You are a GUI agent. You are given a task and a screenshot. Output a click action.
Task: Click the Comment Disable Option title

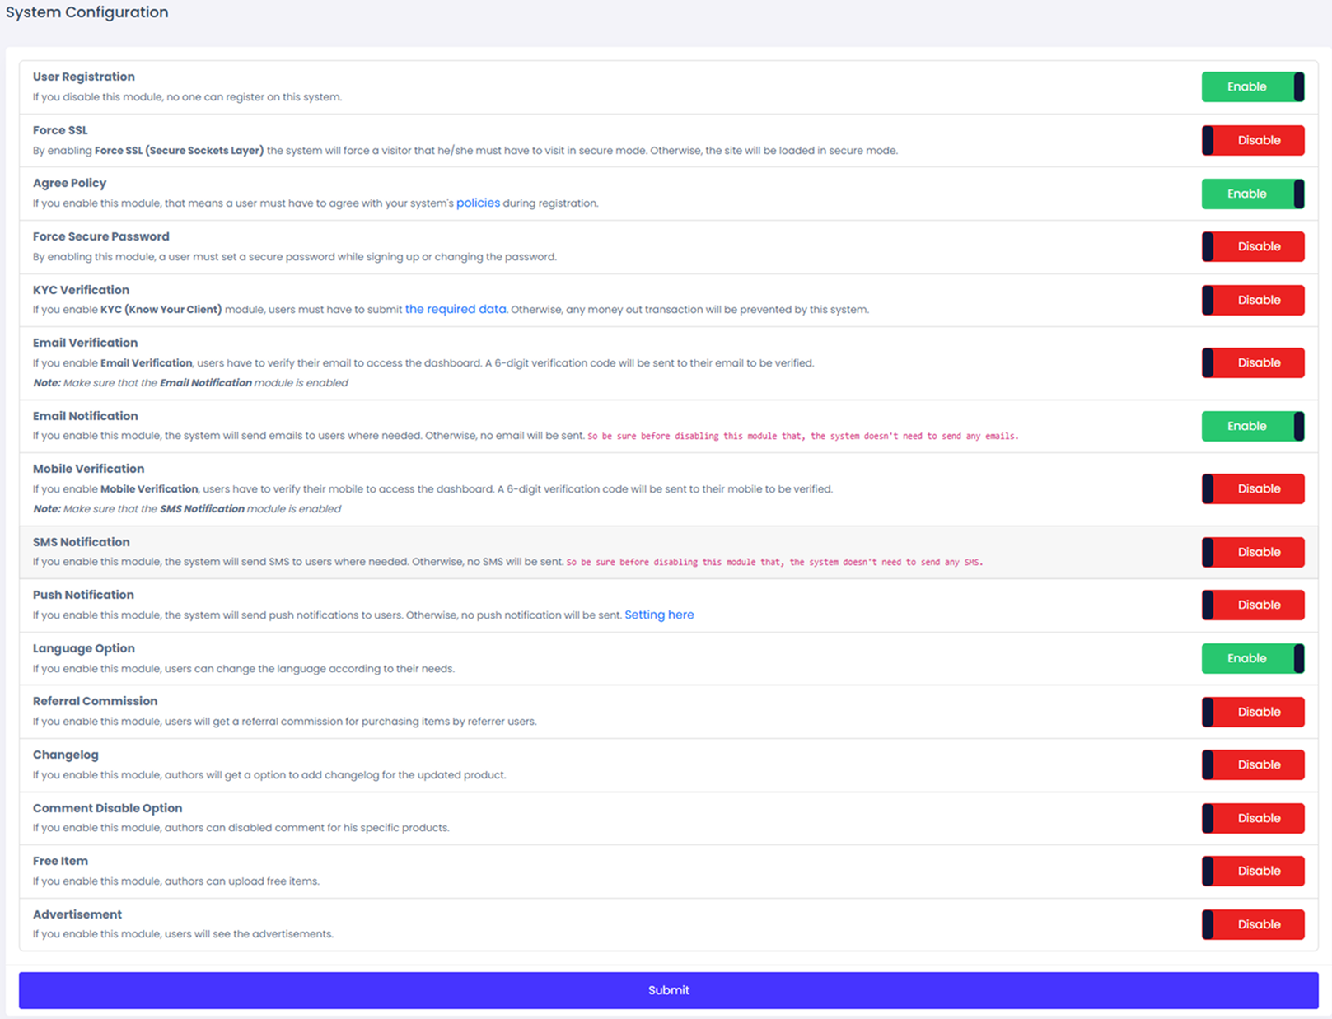pyautogui.click(x=107, y=808)
